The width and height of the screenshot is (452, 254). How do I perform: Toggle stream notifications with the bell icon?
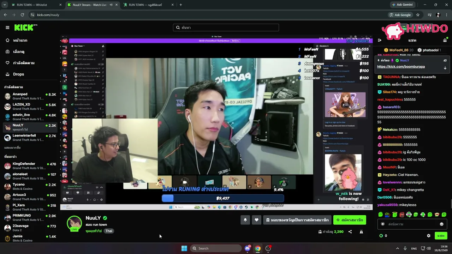(x=245, y=220)
